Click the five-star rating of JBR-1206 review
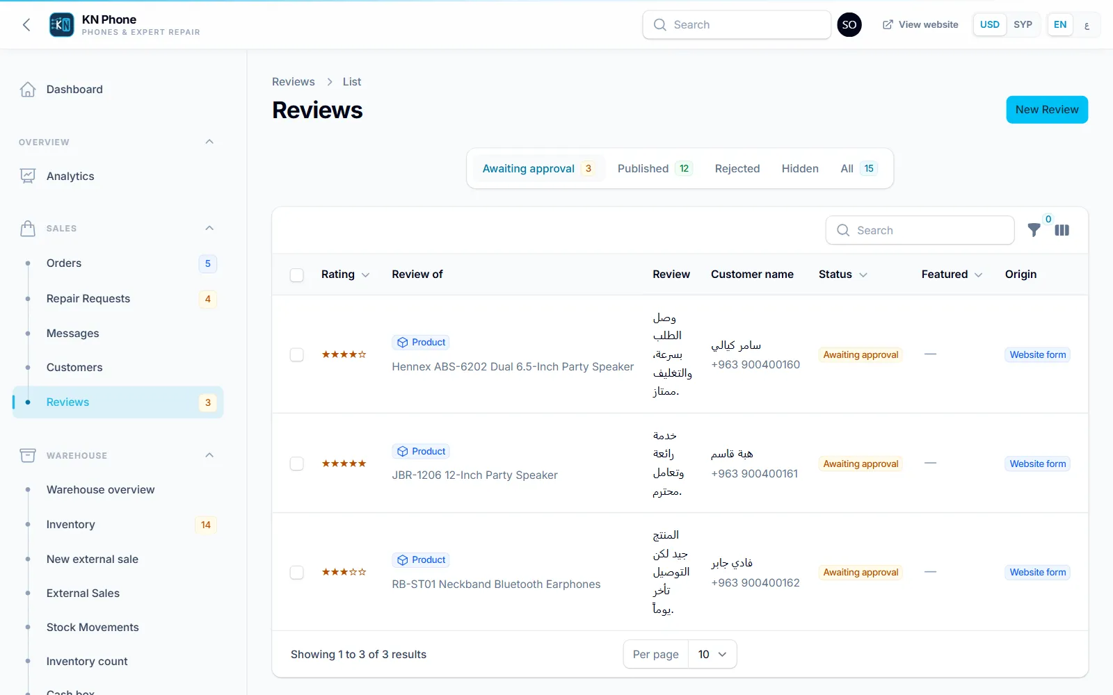This screenshot has width=1113, height=695. point(344,464)
